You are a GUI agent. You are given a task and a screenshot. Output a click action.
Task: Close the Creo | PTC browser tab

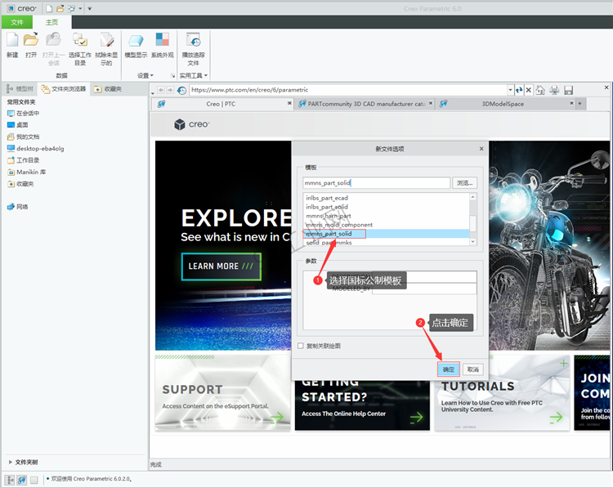coord(289,103)
